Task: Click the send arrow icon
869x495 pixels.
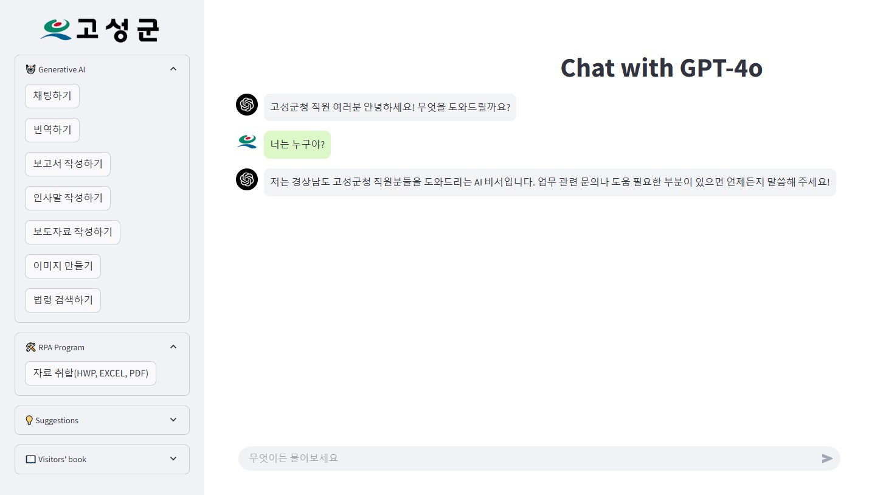Action: click(x=827, y=459)
